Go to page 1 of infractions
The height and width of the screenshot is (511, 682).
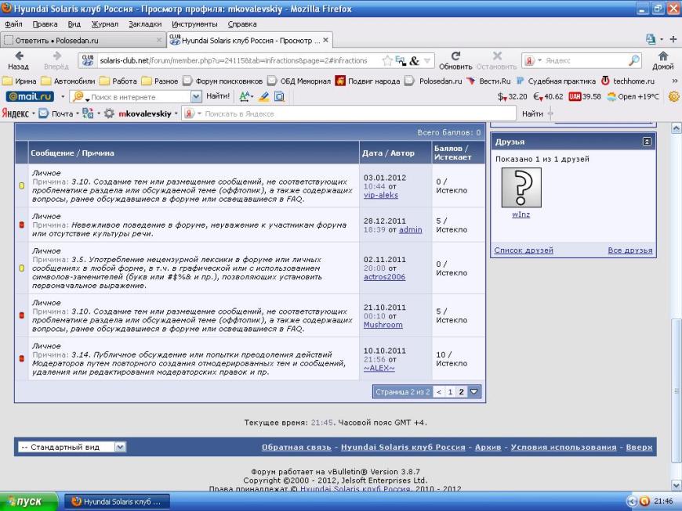(450, 391)
